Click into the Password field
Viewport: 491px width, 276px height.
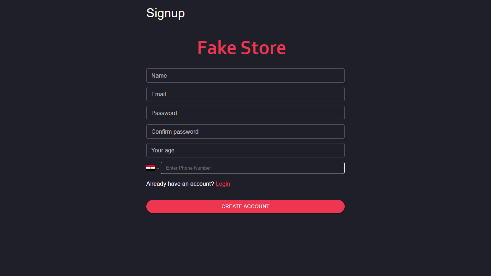(x=245, y=113)
